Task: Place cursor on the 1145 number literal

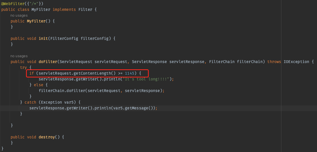Action: 129,73
